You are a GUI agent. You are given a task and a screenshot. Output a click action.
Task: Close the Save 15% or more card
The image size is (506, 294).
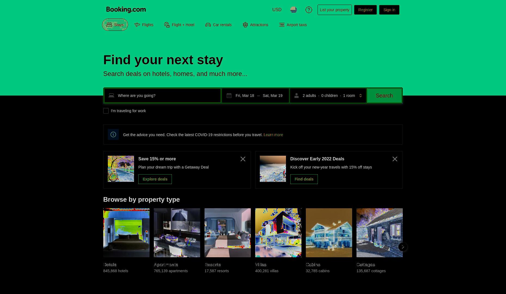[243, 159]
